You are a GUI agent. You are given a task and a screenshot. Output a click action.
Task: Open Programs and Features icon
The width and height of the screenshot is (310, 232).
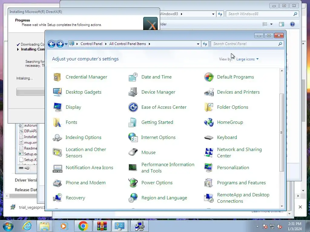coord(209,183)
